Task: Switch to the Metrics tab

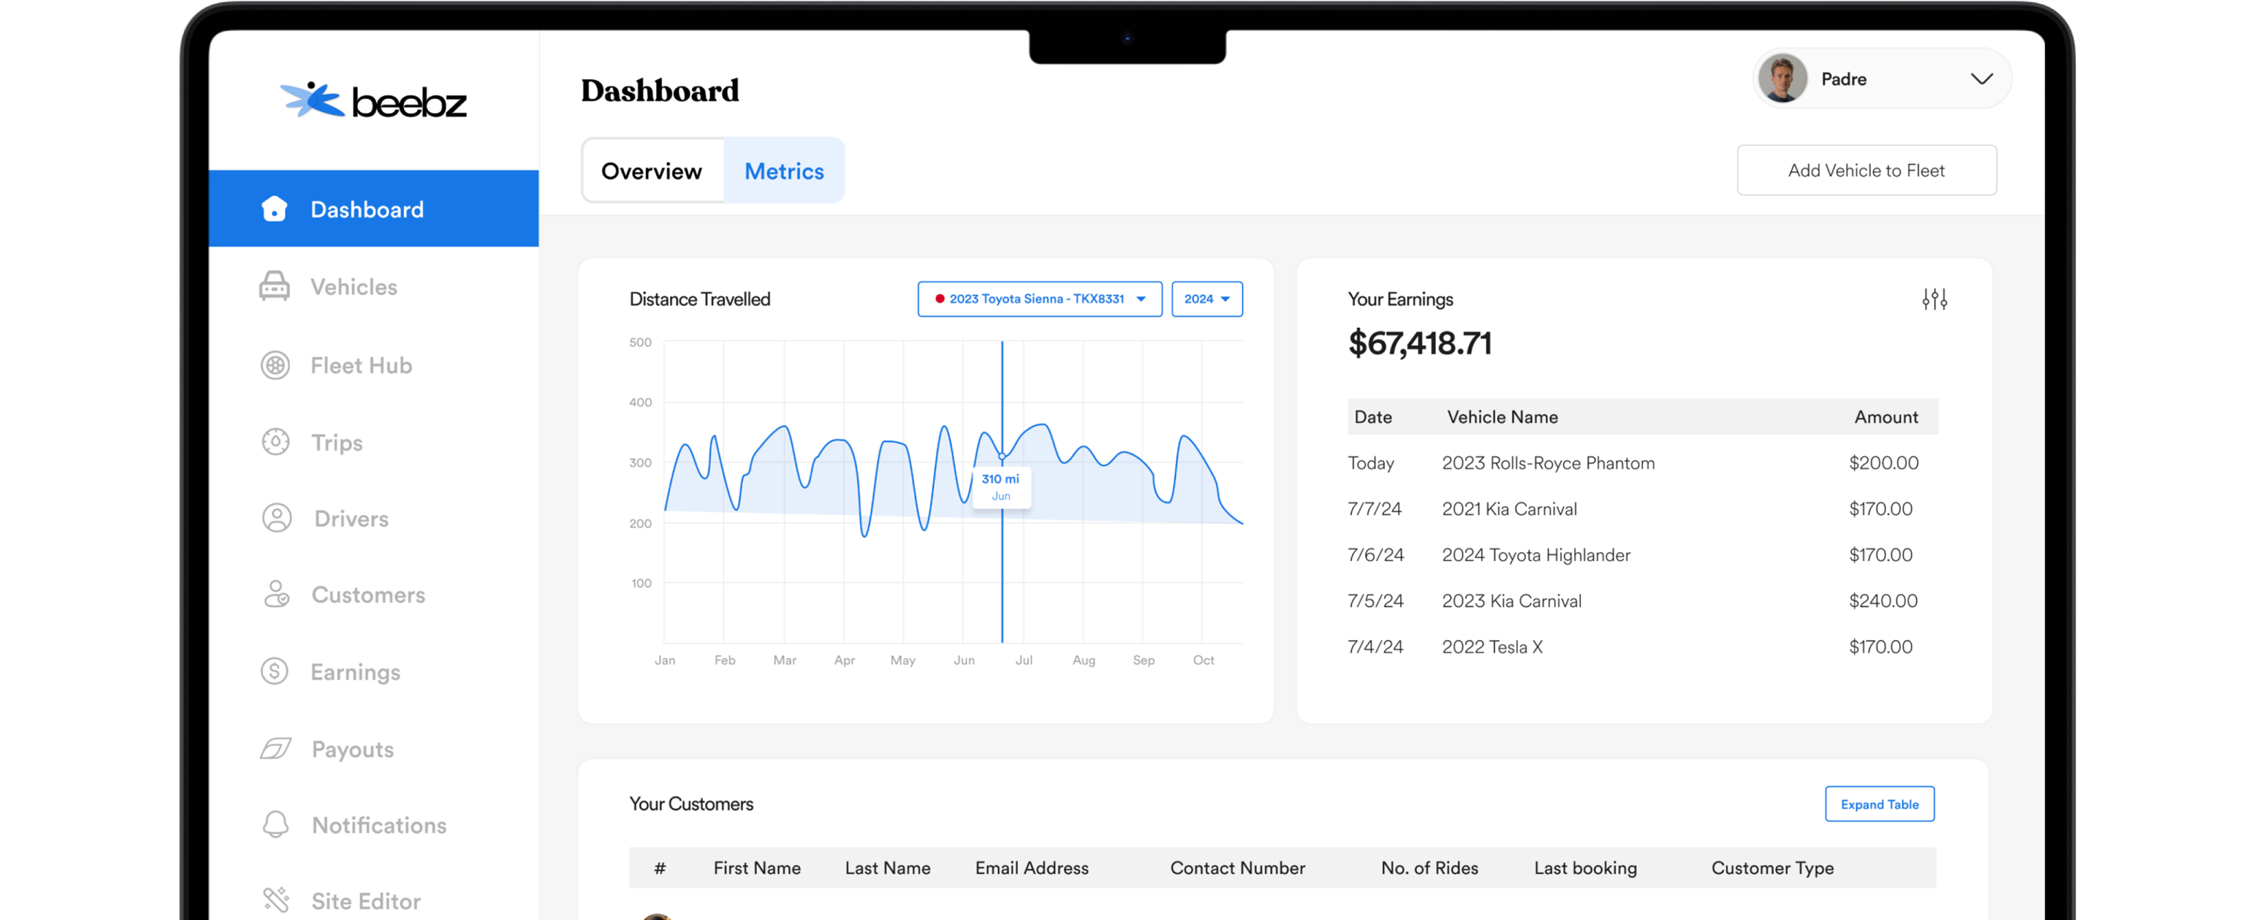Action: tap(784, 170)
